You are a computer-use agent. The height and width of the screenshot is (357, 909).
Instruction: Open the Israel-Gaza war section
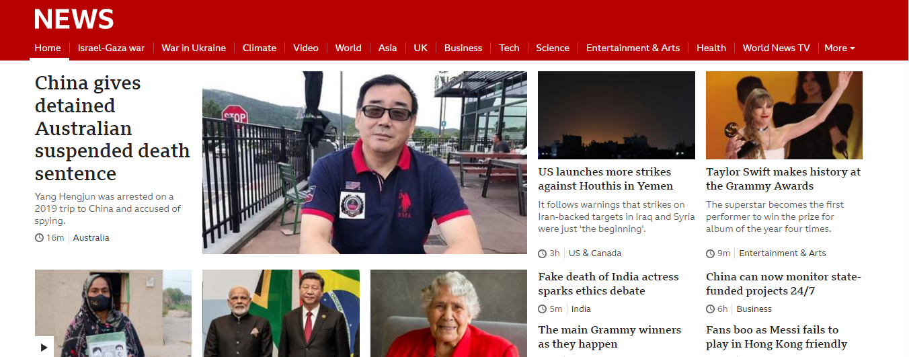click(x=111, y=48)
